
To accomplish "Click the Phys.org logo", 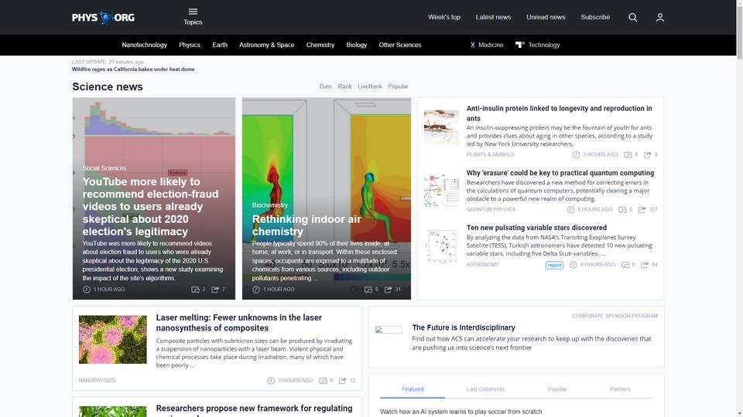I will 103,18.
